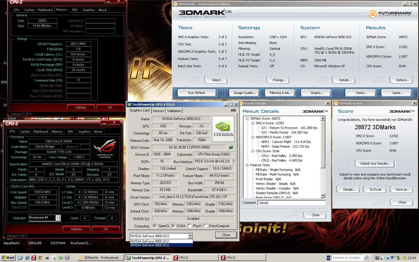
Task: Collapse the HDR/SM3.0 Score tree node
Action: [x=253, y=137]
